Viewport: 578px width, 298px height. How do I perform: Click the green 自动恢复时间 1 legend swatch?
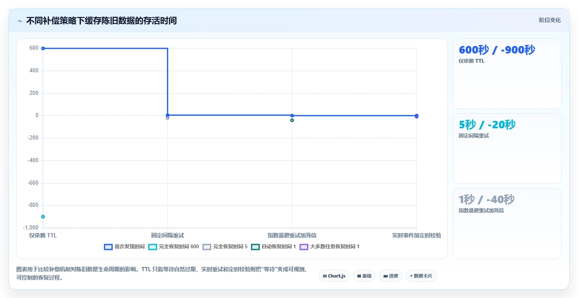coord(255,247)
